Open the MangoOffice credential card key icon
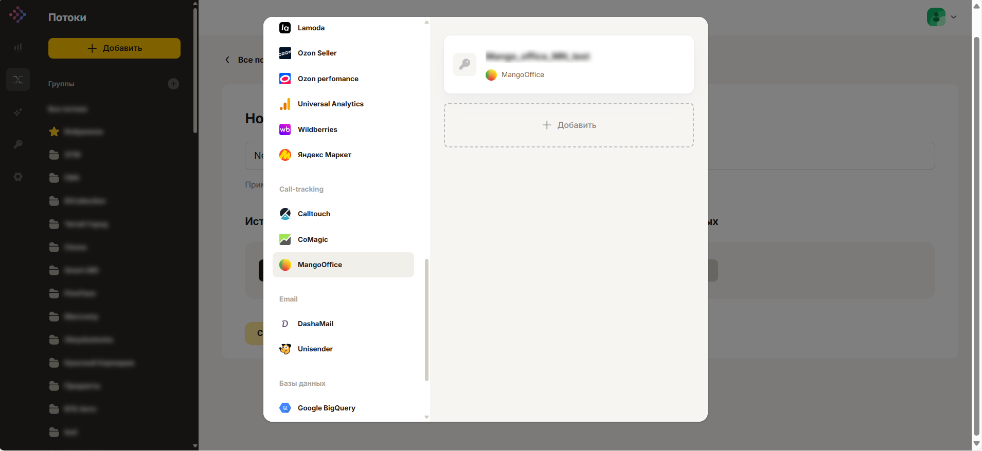The image size is (982, 451). tap(465, 64)
